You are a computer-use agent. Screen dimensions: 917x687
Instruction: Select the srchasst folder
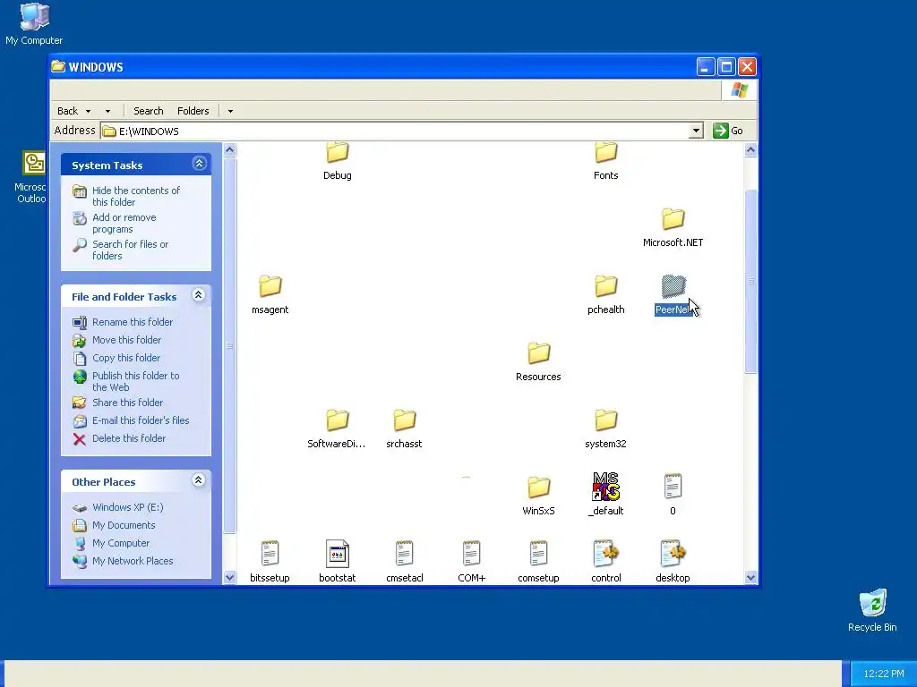click(404, 429)
